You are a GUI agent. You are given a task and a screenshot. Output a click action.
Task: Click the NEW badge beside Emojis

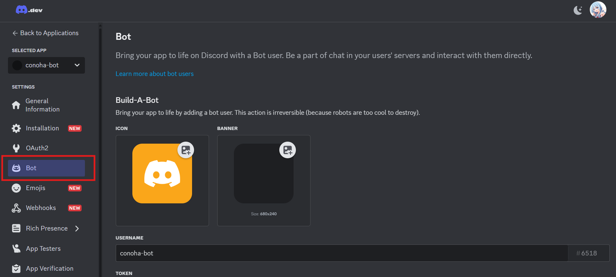[75, 188]
